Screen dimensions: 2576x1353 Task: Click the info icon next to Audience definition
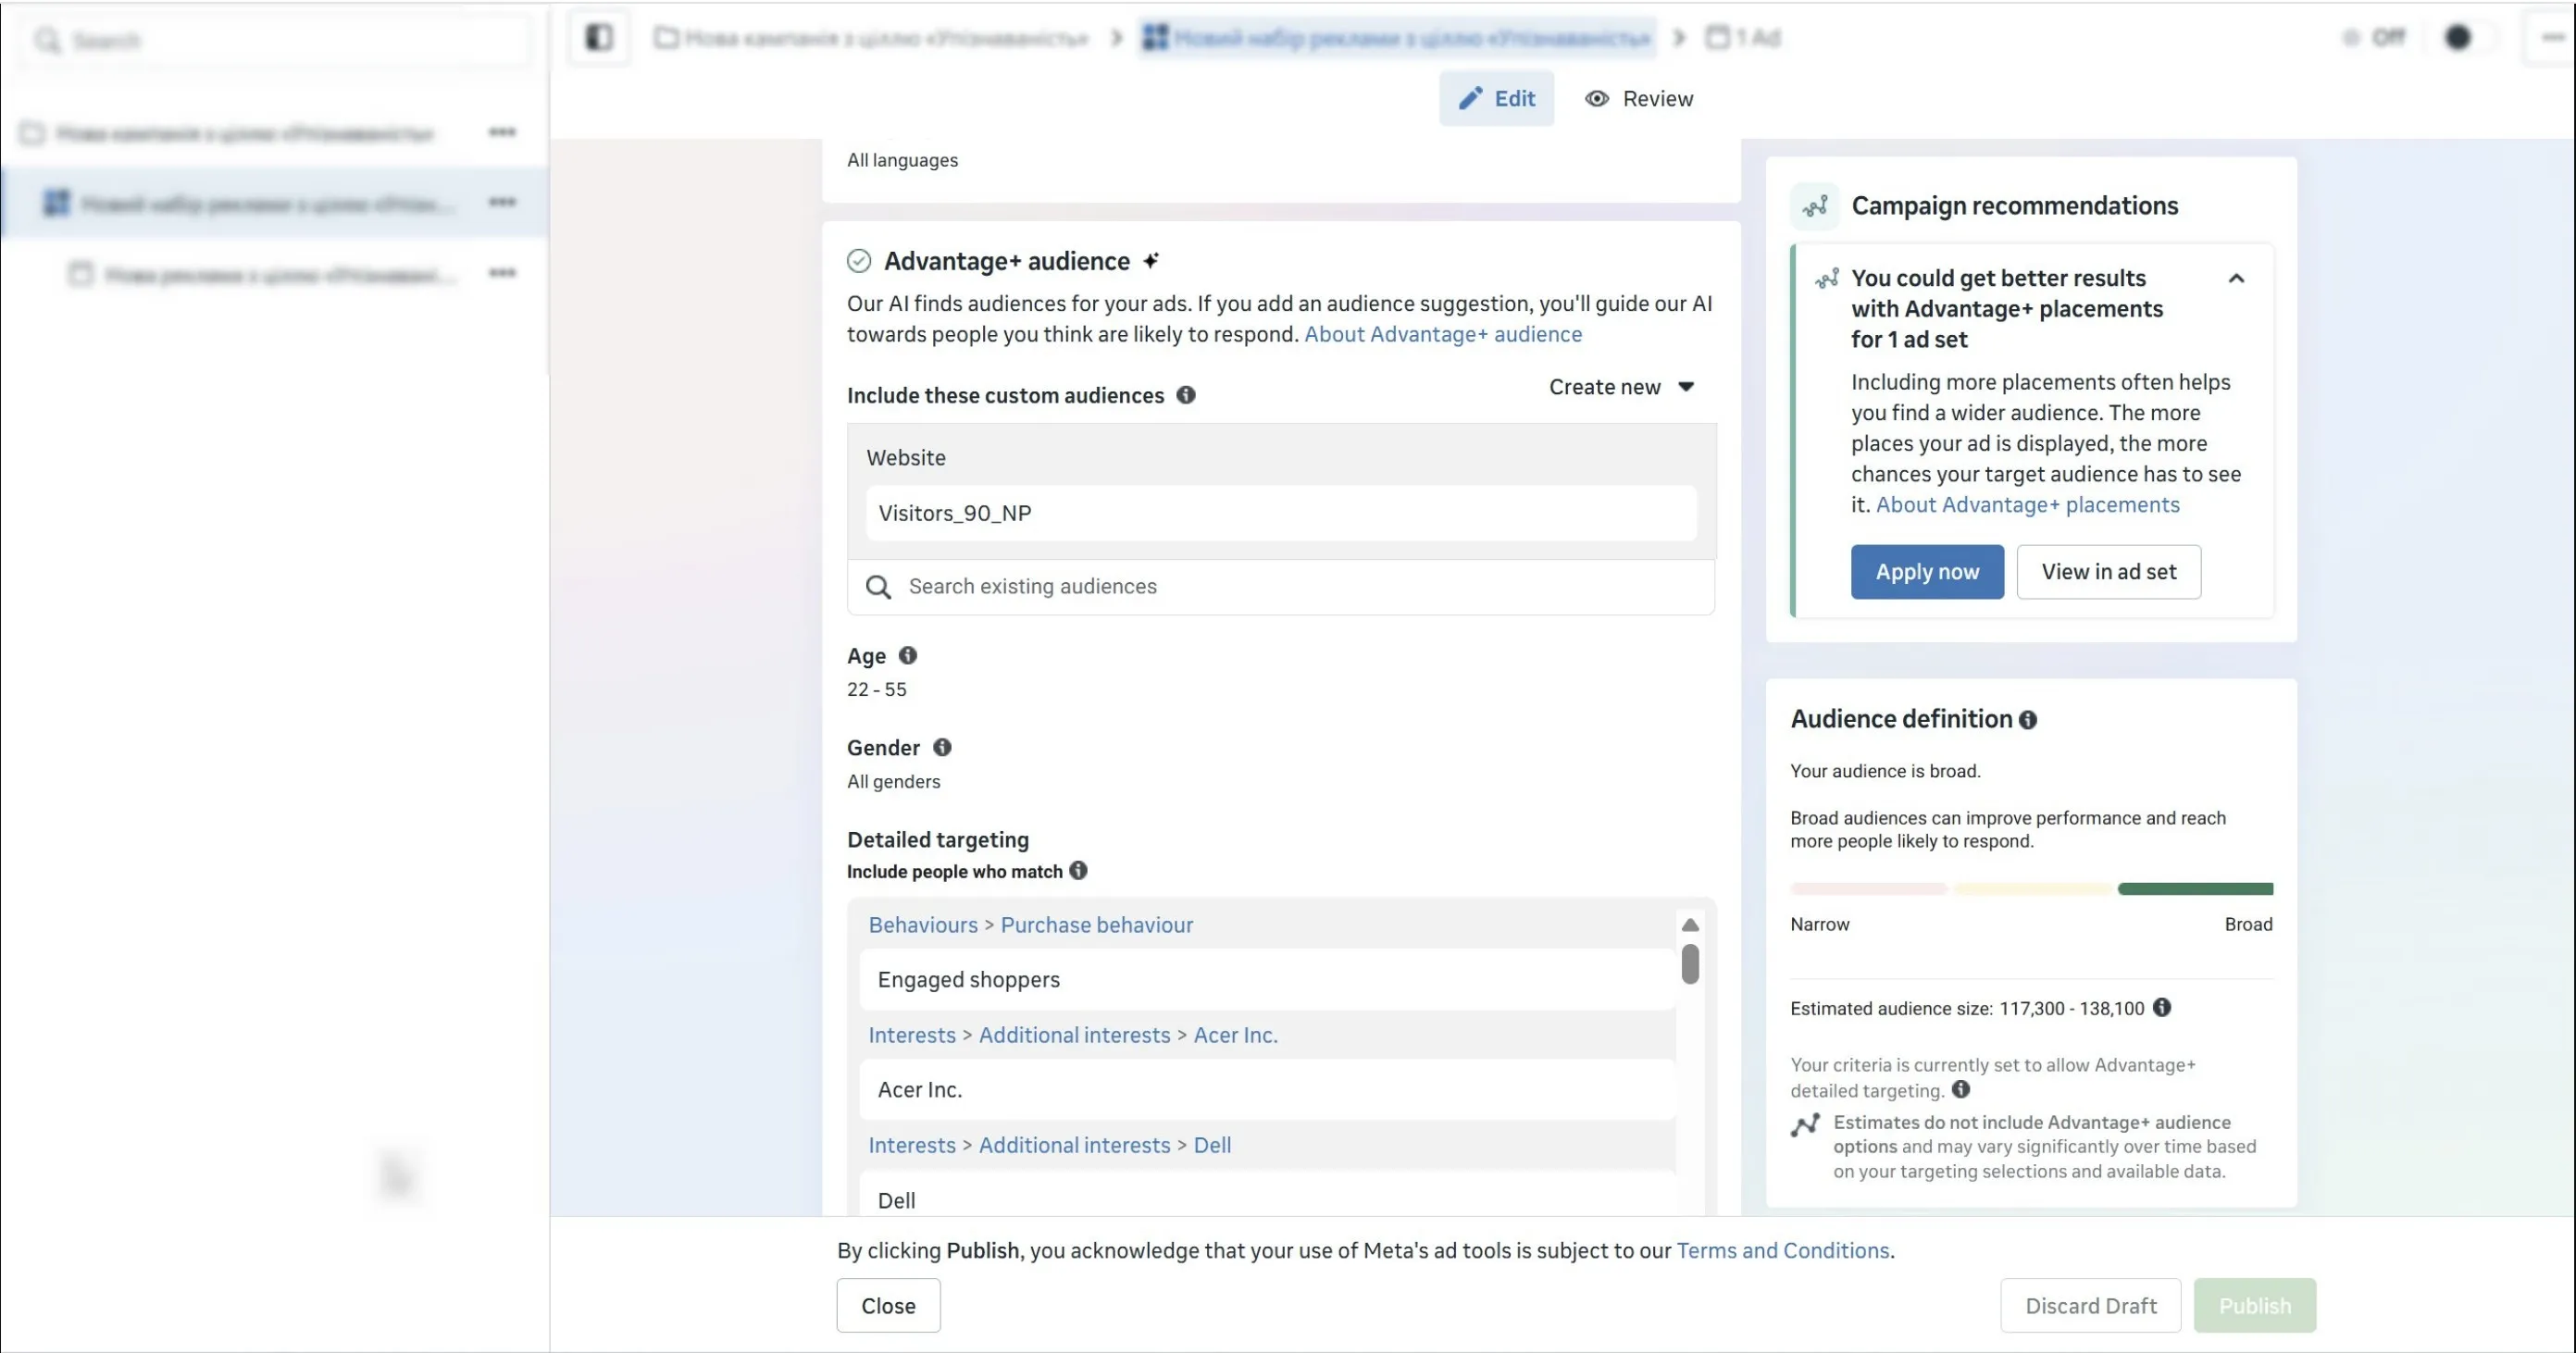[x=2027, y=720]
